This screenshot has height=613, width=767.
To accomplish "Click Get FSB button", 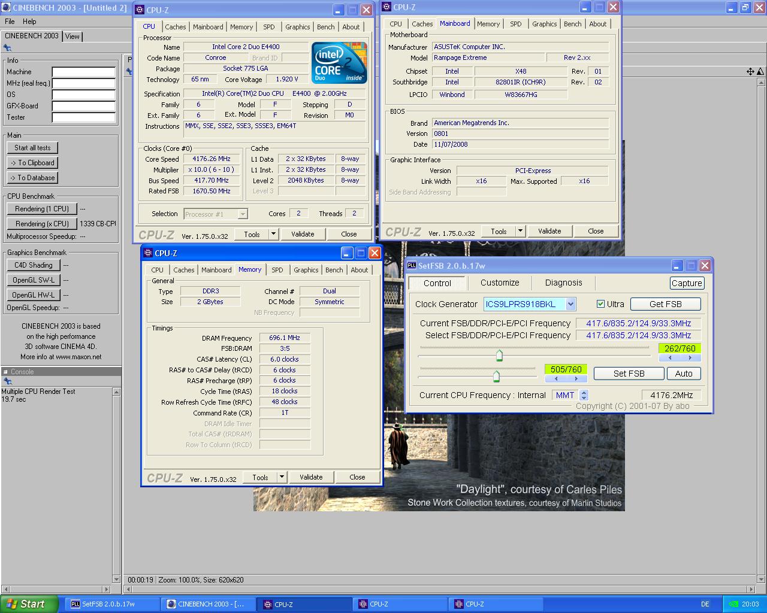I will pos(665,304).
